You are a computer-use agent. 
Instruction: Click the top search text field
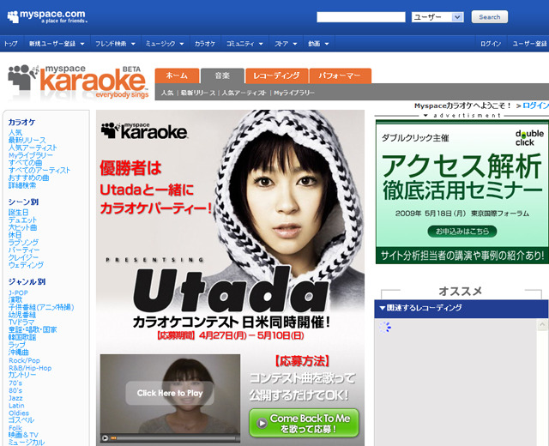click(x=361, y=17)
